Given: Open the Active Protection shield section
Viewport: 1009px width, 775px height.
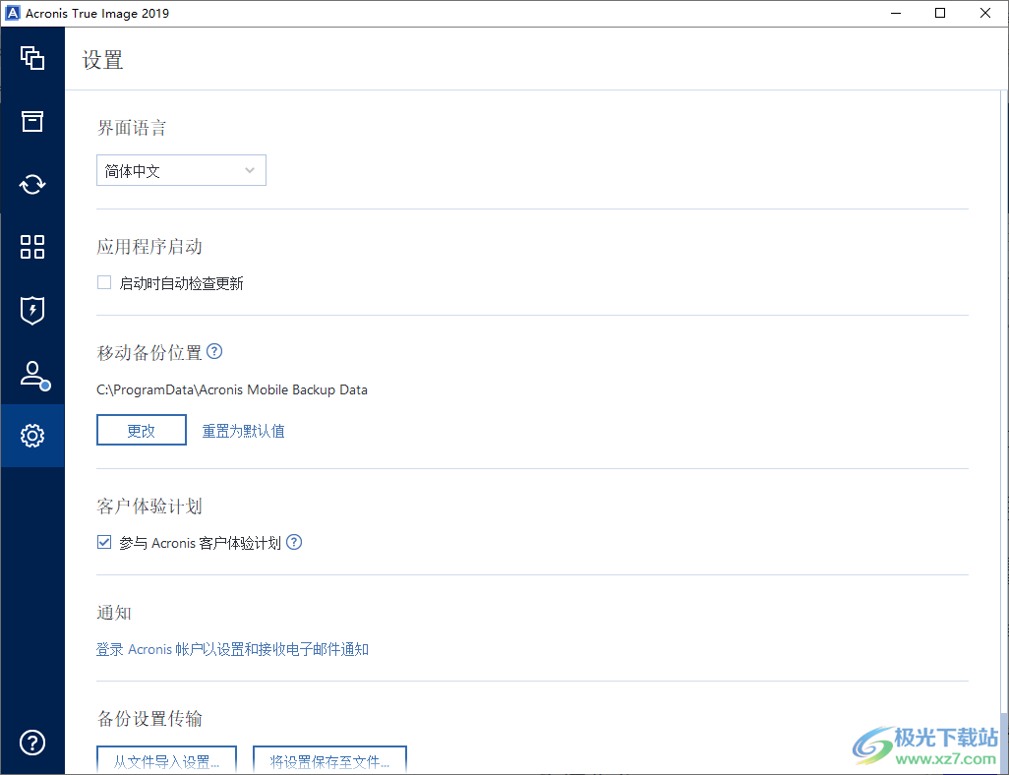Looking at the screenshot, I should 32,310.
